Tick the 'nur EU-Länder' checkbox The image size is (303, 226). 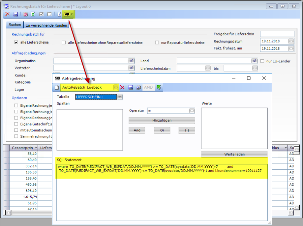(263, 61)
